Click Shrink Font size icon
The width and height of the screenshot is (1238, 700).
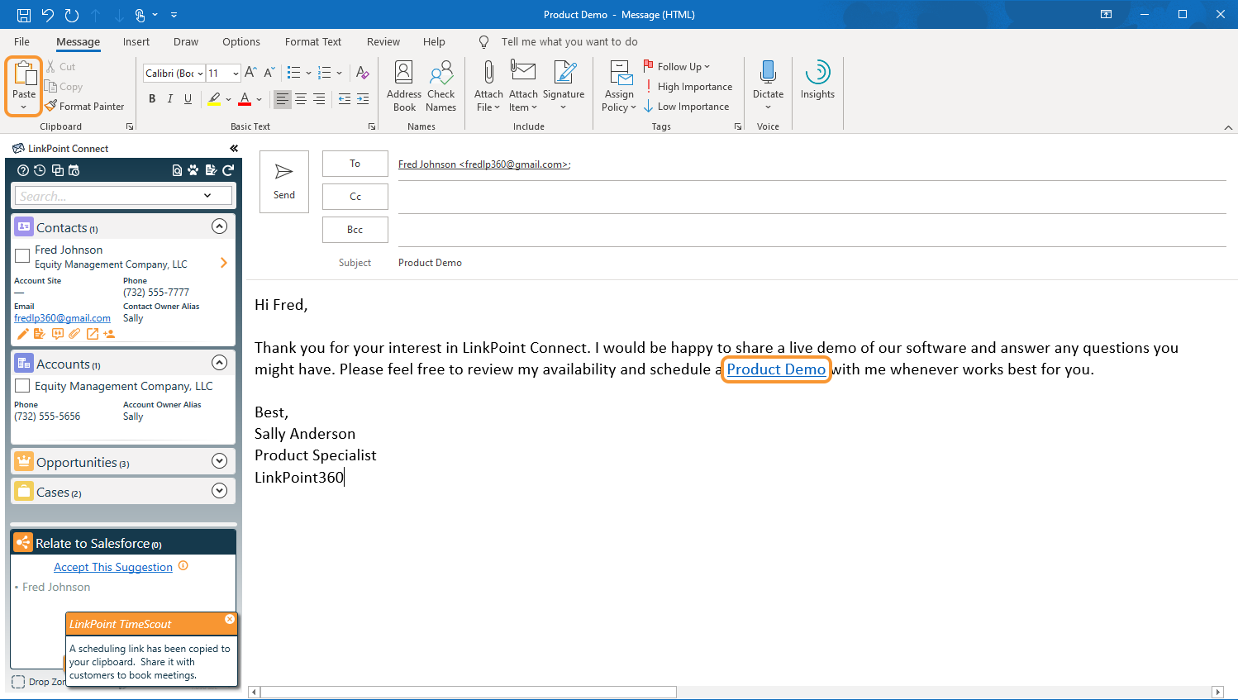click(x=269, y=73)
